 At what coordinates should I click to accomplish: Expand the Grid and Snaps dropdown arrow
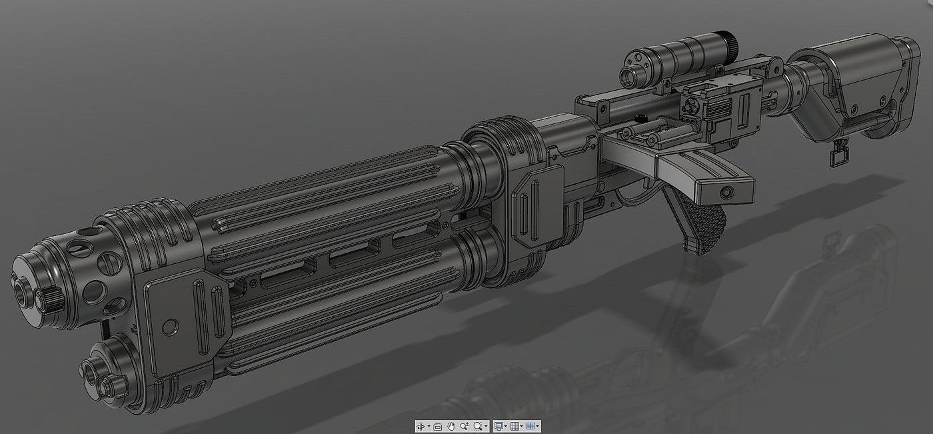pos(522,426)
